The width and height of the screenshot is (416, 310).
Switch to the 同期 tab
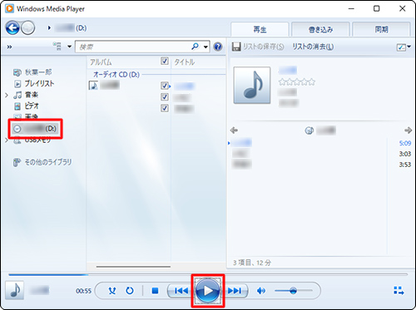[x=382, y=29]
